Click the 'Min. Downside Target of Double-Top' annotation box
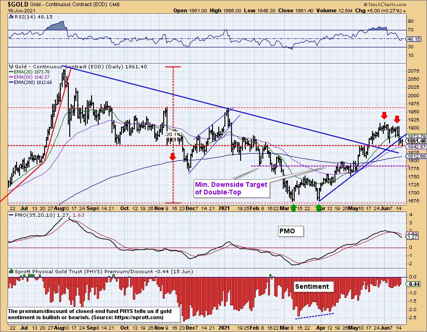The width and height of the screenshot is (427, 332). (231, 188)
